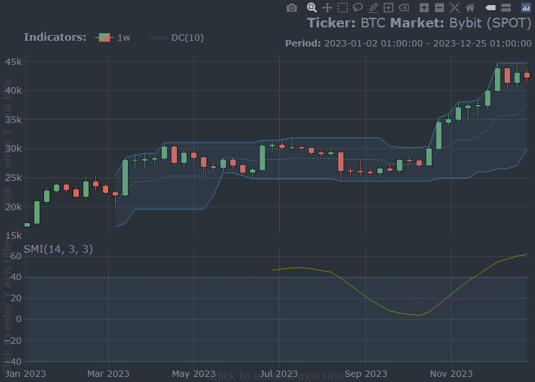The image size is (535, 382).
Task: Pick the Draw rectangle tool
Action: (389, 8)
